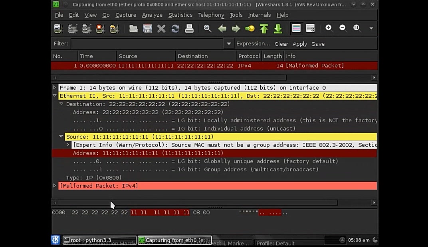This screenshot has height=247, width=428.
Task: Stop the running capture
Action: tap(101, 28)
